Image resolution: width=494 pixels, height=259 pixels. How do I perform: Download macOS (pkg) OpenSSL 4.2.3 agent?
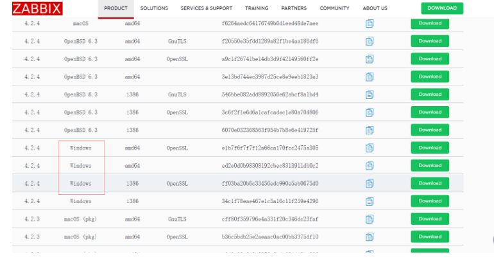[x=430, y=237]
